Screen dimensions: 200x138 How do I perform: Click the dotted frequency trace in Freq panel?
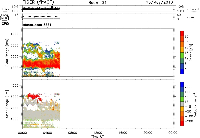[x=41, y=17]
